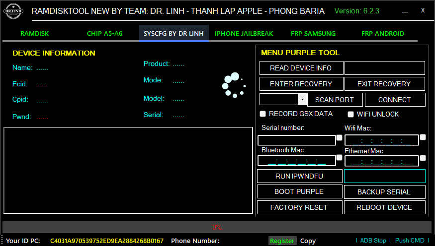Close the window with the X button
435x247 pixels.
pyautogui.click(x=423, y=10)
